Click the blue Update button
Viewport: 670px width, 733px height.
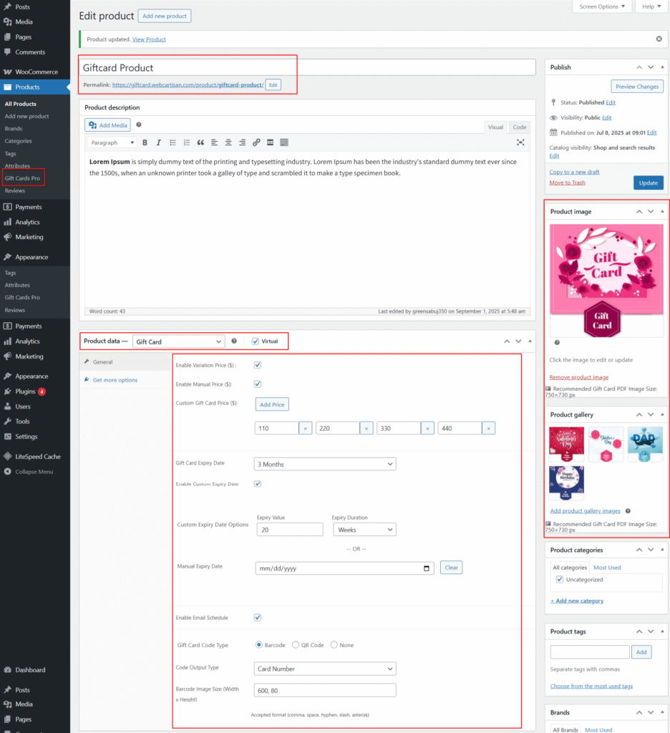(x=648, y=183)
